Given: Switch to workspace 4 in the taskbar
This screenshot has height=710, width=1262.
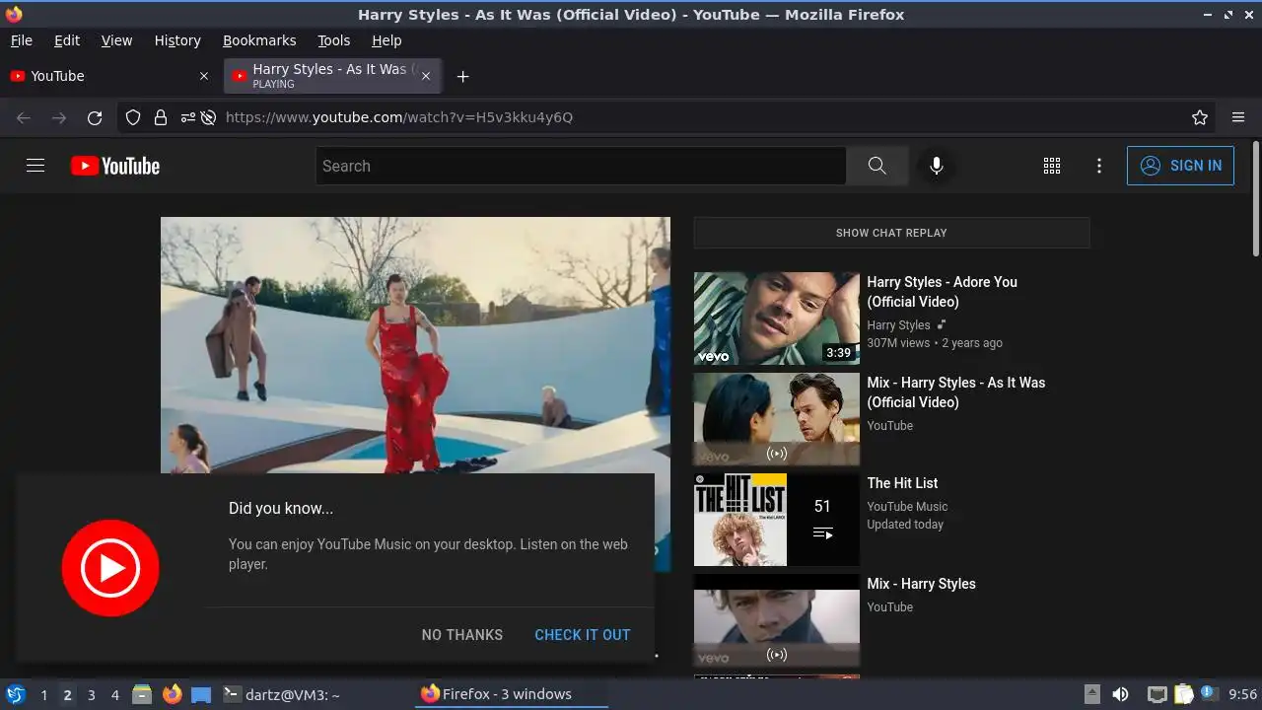Looking at the screenshot, I should pos(114,695).
